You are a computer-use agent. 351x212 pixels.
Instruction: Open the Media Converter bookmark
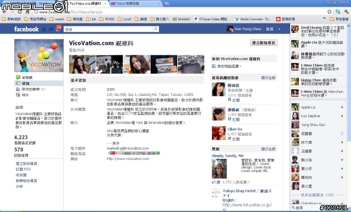point(253,19)
